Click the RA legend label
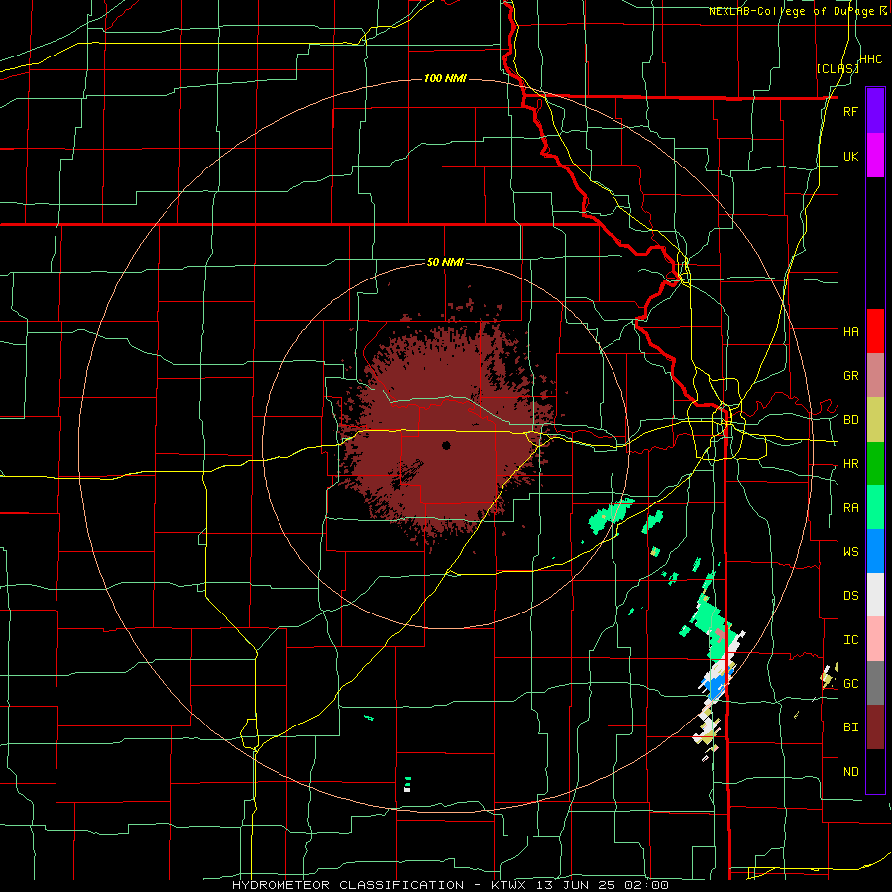 (x=850, y=507)
